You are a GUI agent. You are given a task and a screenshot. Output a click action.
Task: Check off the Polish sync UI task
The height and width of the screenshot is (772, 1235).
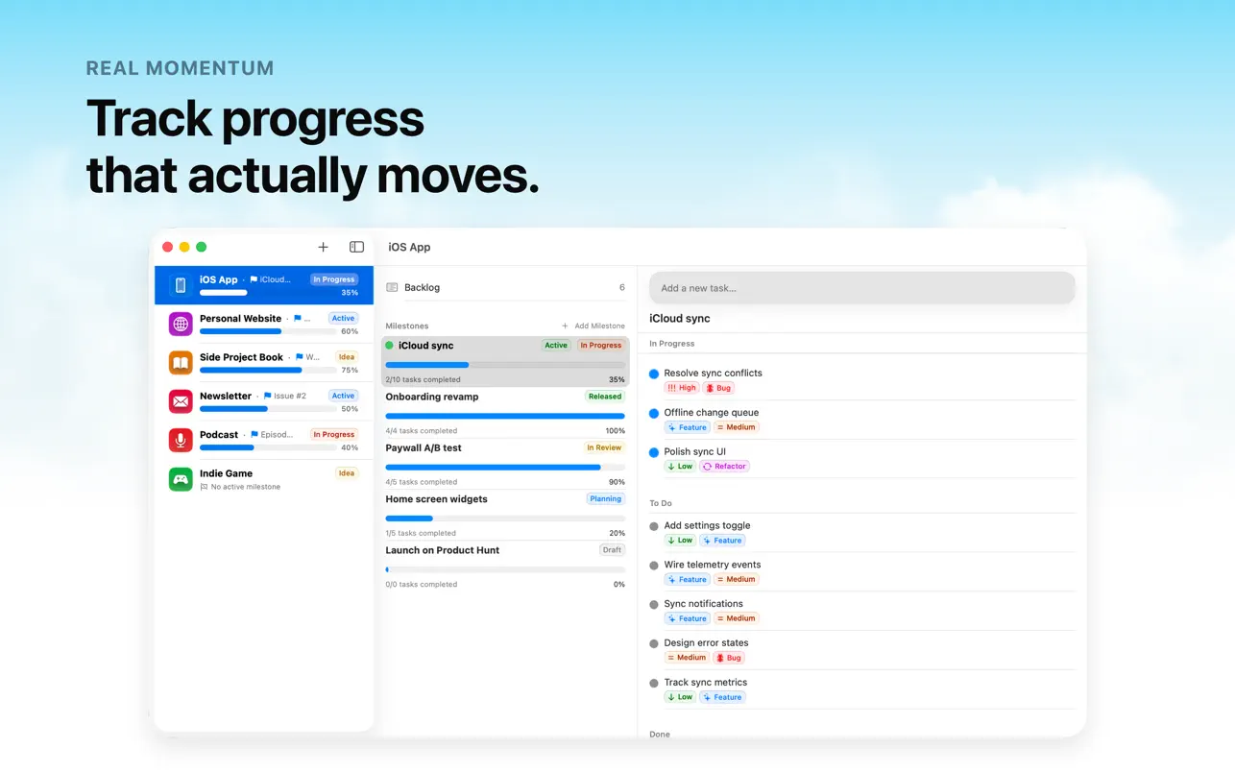point(654,452)
